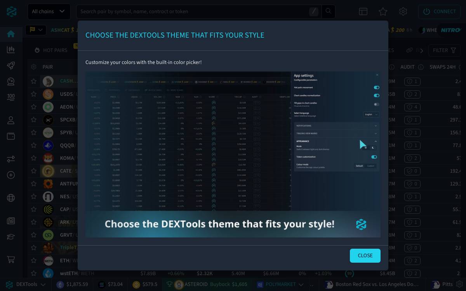The height and width of the screenshot is (291, 466).
Task: Open the GRVT pair row
Action: point(245,235)
